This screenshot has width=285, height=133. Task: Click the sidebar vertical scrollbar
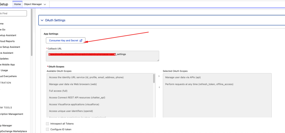32,33
